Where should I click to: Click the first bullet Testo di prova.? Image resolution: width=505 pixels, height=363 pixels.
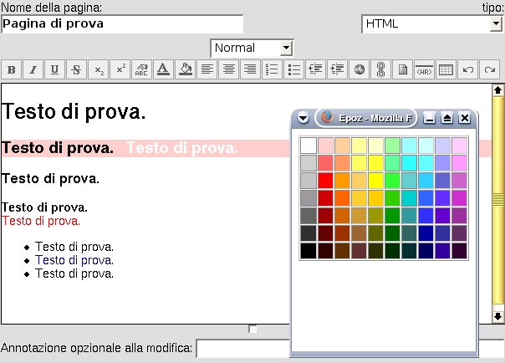coord(74,247)
